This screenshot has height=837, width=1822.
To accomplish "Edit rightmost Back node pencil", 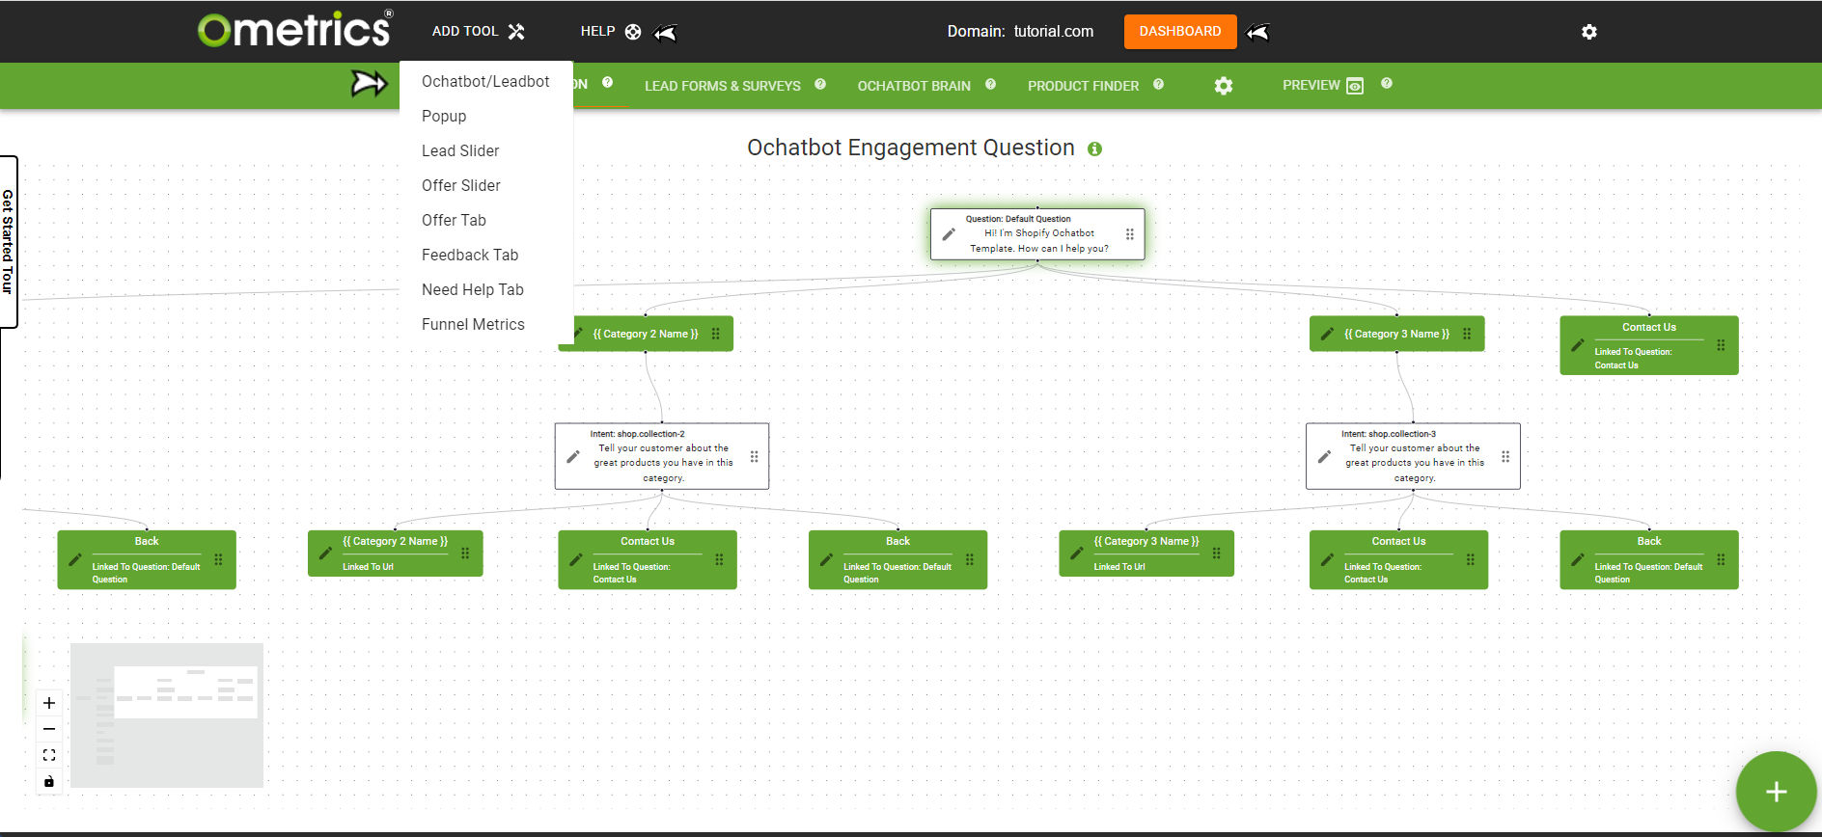I will point(1578,559).
